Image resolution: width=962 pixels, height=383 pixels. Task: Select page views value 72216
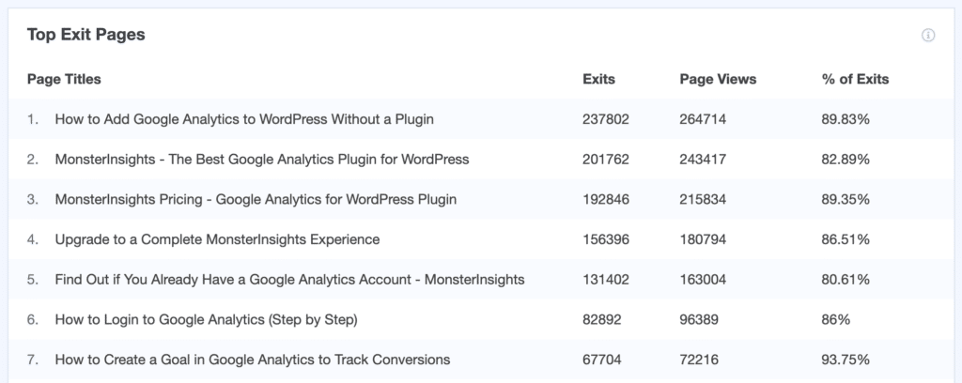coord(699,360)
